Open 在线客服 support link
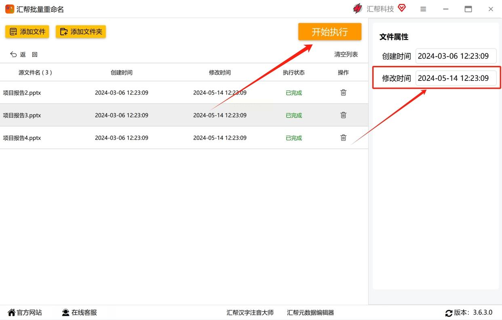Viewport: 502px width, 320px height. [80, 312]
